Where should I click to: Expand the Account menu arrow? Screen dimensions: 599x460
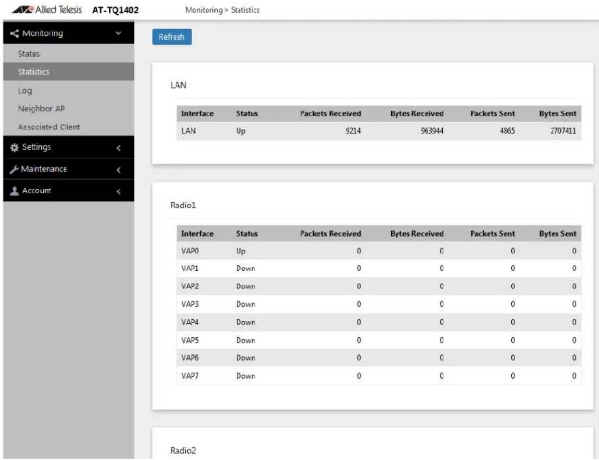pos(118,191)
